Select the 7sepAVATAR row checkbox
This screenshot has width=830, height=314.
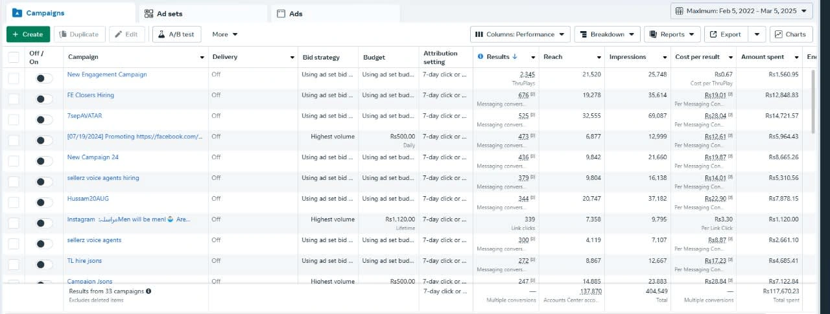click(14, 120)
